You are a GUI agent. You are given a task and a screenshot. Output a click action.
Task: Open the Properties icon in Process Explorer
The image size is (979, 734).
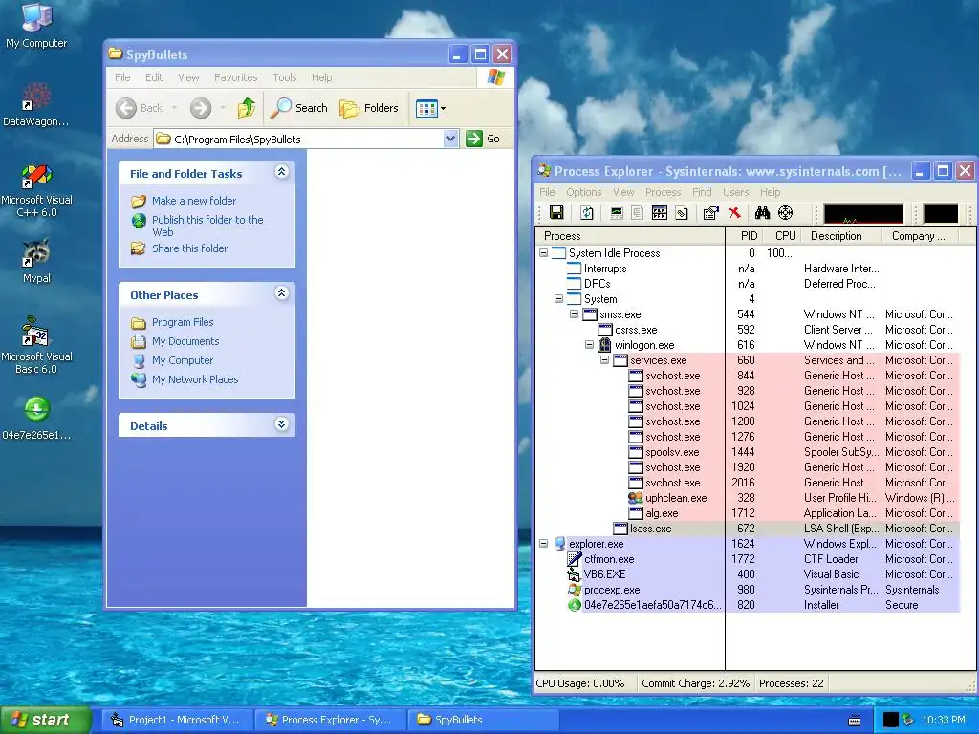710,213
